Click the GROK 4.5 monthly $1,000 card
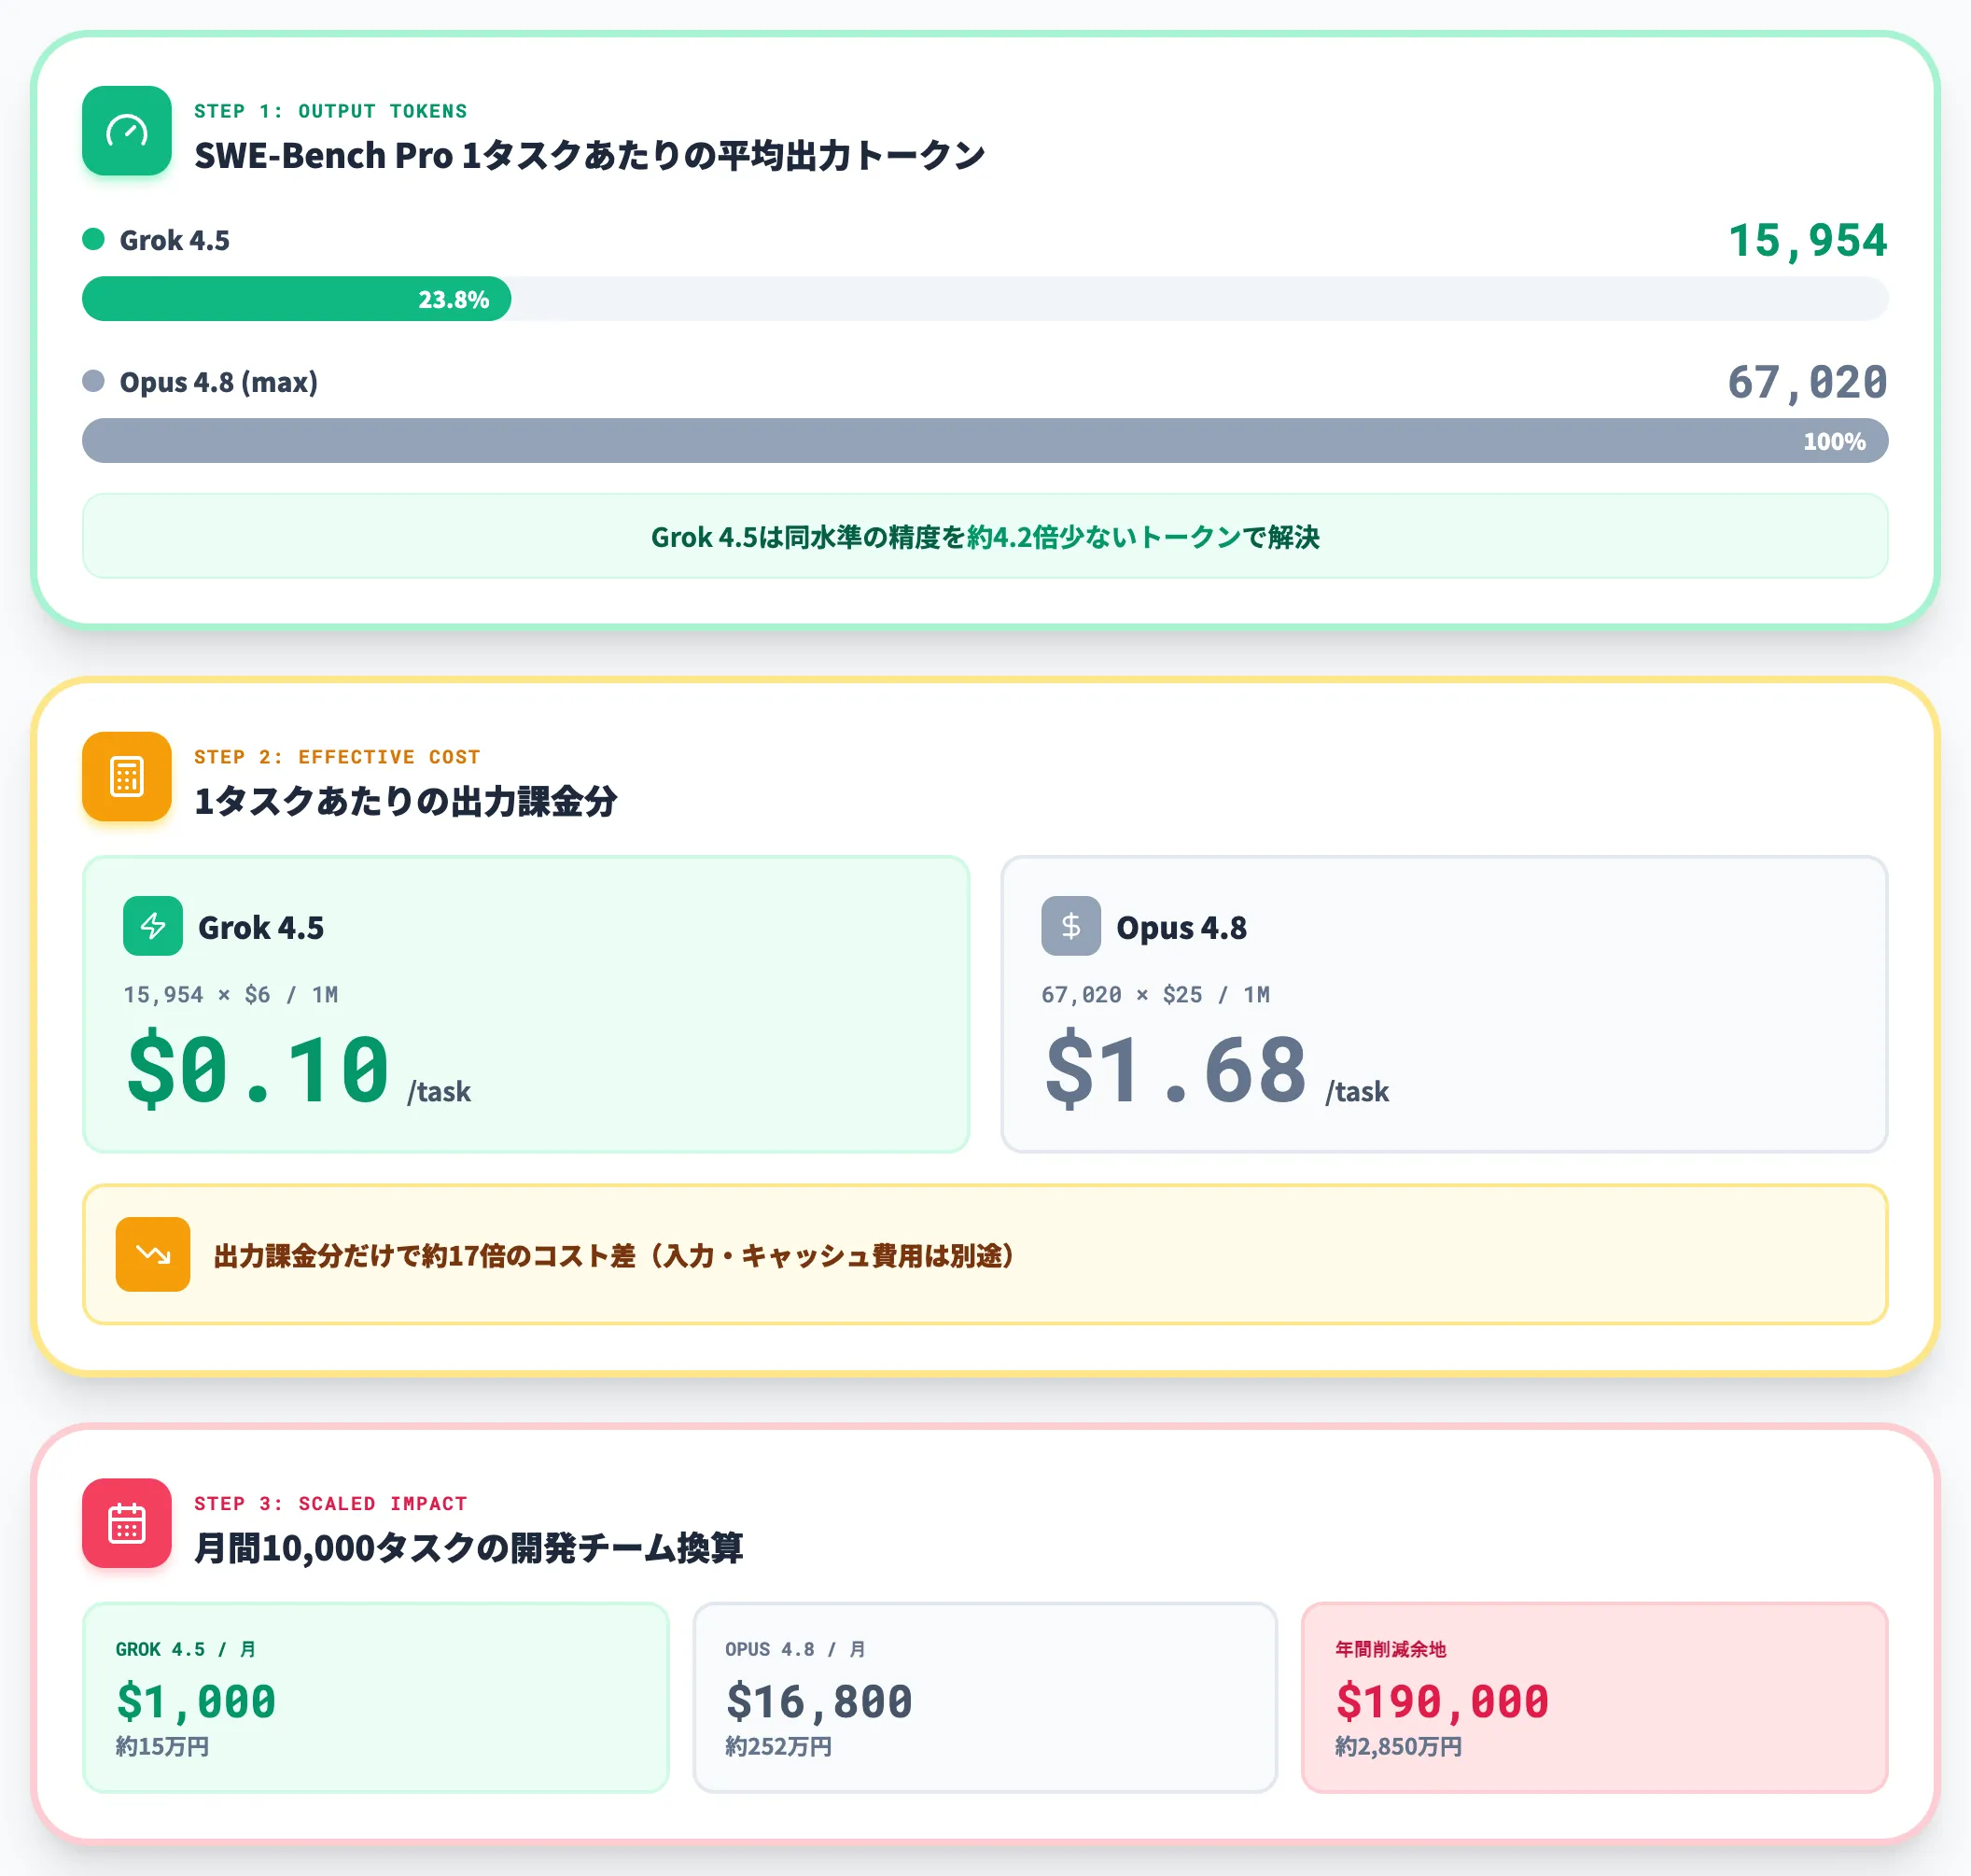Image resolution: width=1971 pixels, height=1876 pixels. [376, 1697]
